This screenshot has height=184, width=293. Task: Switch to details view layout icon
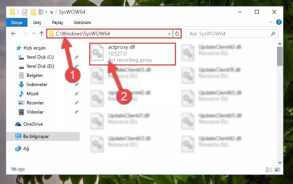(x=269, y=170)
